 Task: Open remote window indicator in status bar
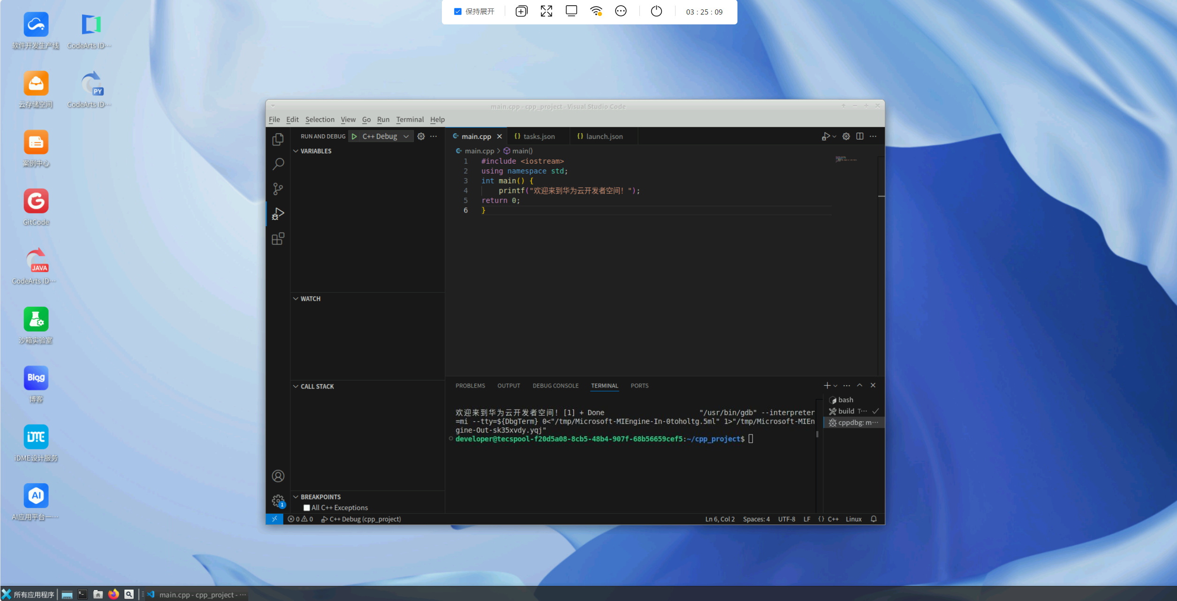(x=274, y=519)
